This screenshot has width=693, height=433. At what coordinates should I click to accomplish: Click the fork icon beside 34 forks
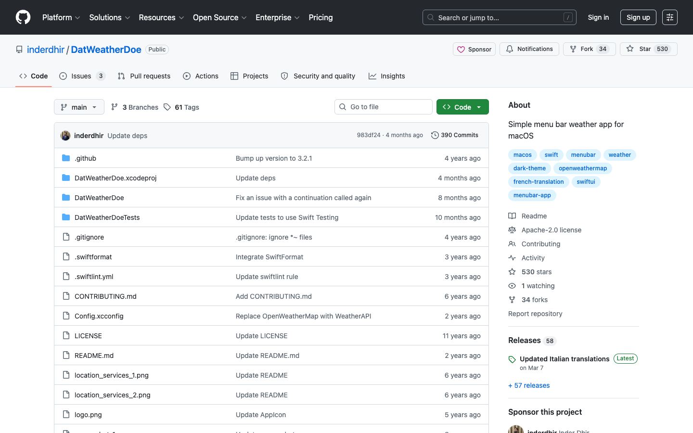[x=512, y=300]
